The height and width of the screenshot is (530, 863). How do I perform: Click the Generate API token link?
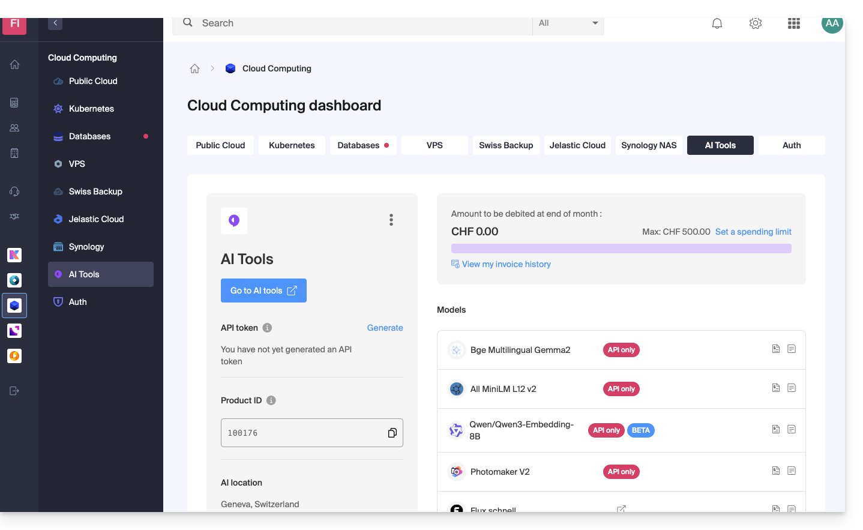[385, 328]
